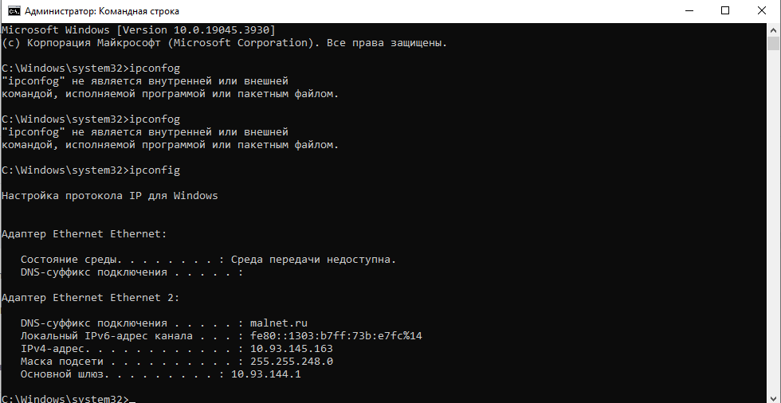Click the scrollbar up arrow
This screenshot has height=403, width=781.
[x=773, y=29]
